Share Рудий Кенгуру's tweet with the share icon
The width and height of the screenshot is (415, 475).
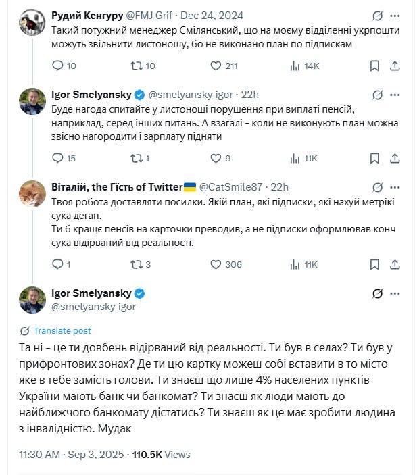(395, 66)
